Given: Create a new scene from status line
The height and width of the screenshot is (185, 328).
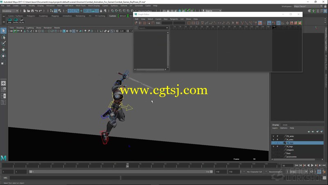Looking at the screenshot, I should tap(25, 11).
